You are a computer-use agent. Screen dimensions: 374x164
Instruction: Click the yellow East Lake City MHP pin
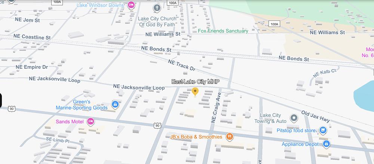coord(195,92)
